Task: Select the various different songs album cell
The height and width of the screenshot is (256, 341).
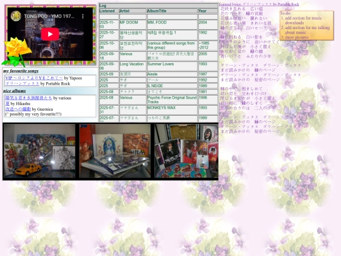Action: click(172, 46)
